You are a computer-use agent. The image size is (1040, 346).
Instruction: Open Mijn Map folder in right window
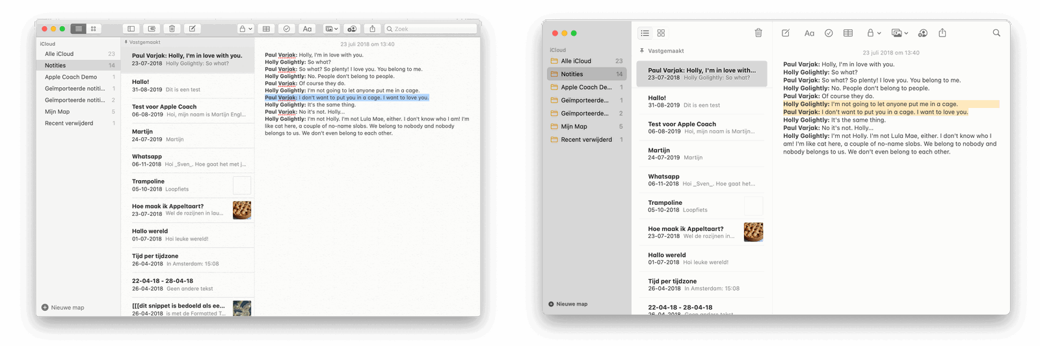click(x=587, y=127)
